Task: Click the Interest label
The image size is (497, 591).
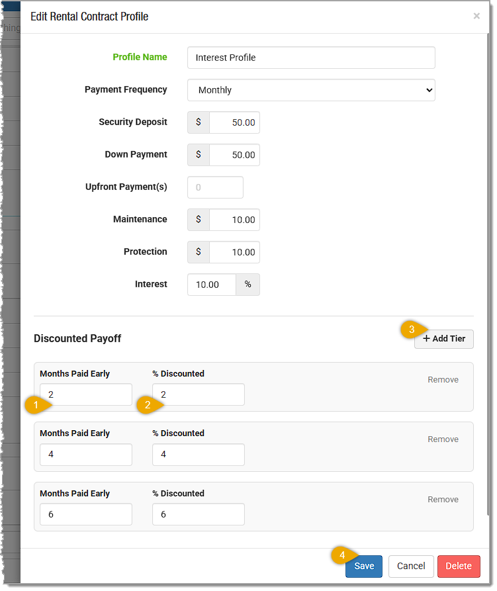Action: click(151, 284)
